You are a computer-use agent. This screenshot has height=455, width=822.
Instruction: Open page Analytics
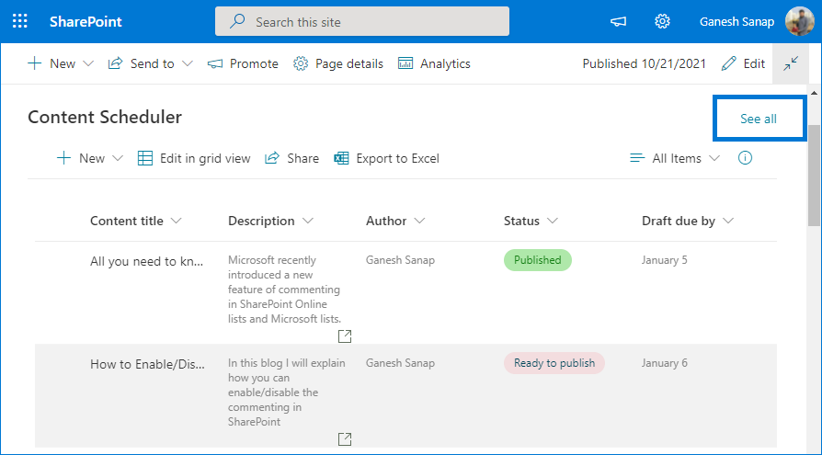(434, 63)
